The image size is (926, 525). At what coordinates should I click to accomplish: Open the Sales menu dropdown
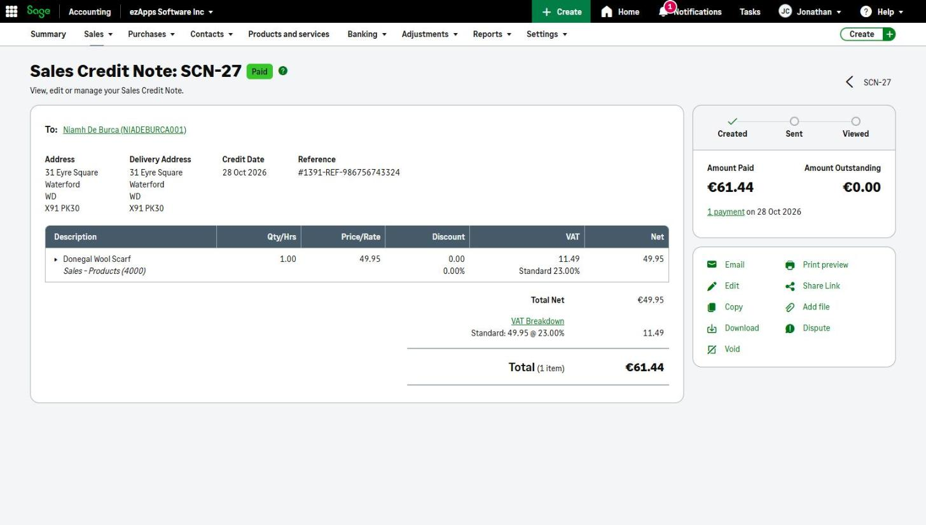click(98, 34)
